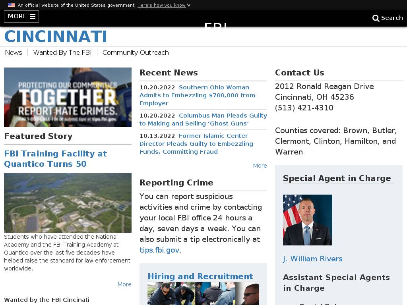Open the MORE hamburger menu
The image size is (407, 305).
pos(21,16)
